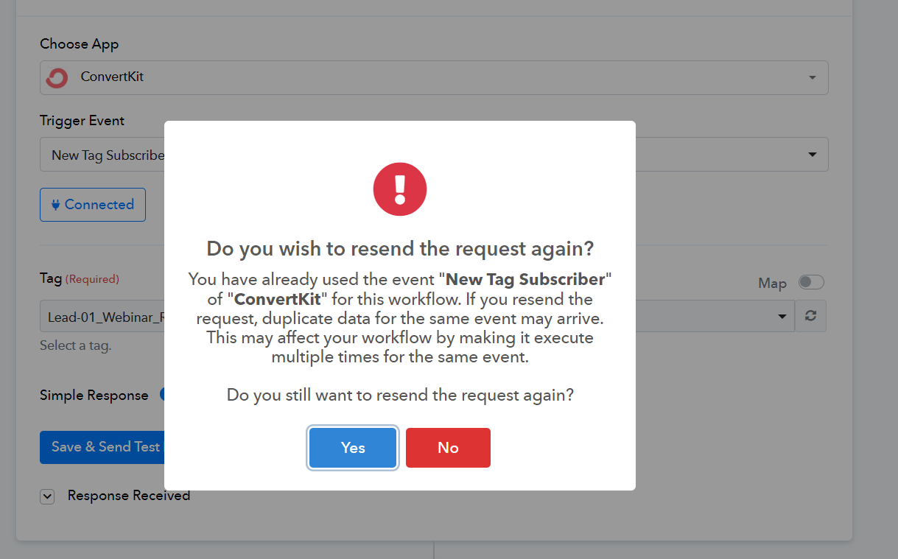Click the Tag (Required) label

coord(80,278)
